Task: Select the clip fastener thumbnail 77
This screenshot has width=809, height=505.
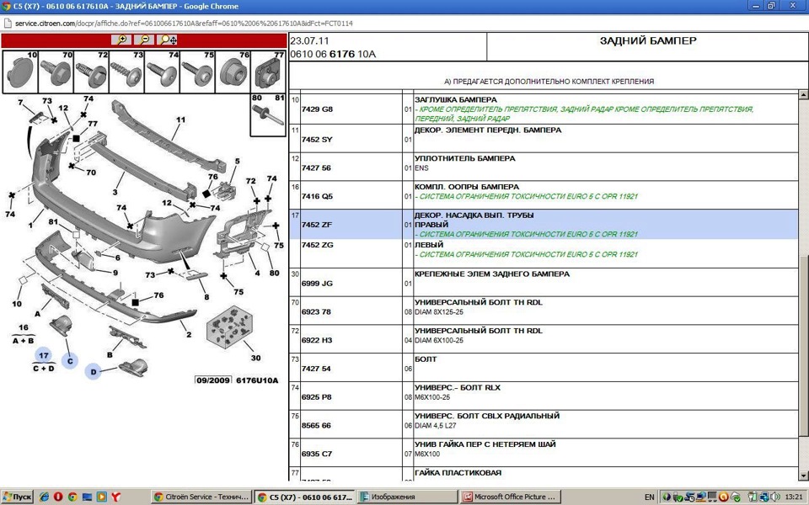Action: pos(270,70)
